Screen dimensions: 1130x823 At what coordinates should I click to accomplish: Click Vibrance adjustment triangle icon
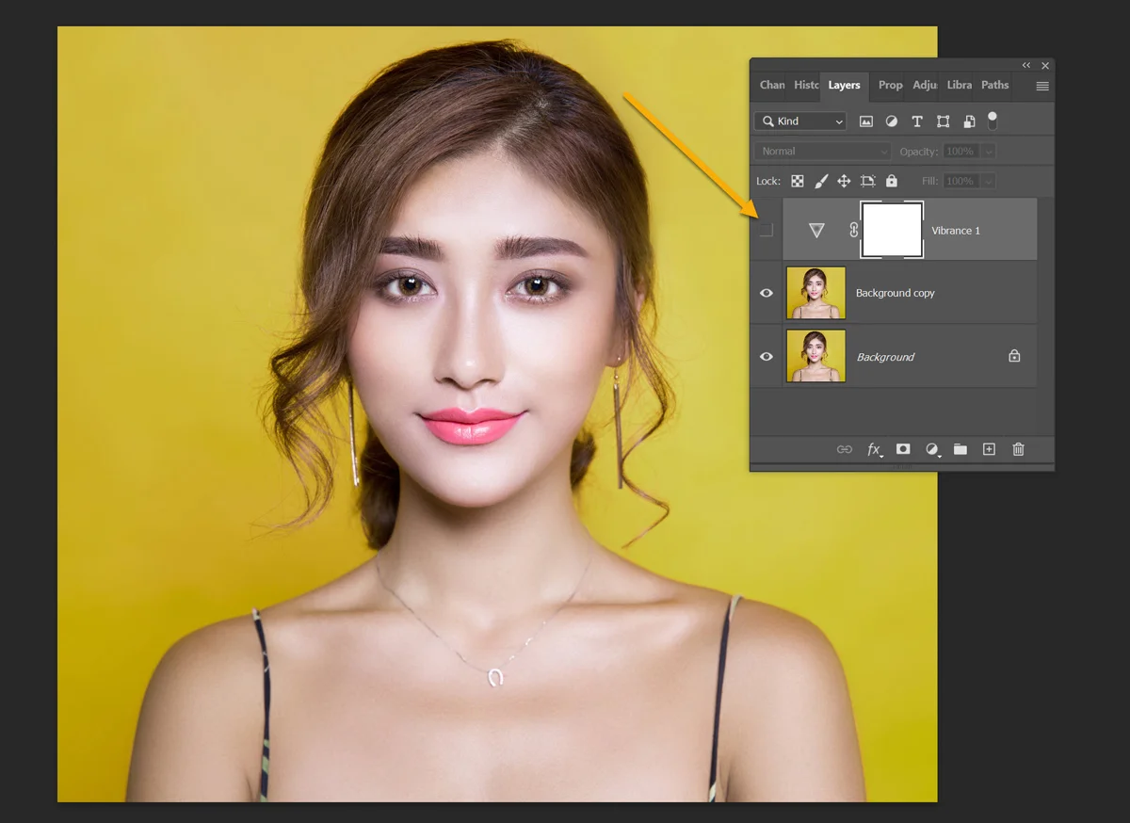click(x=816, y=230)
